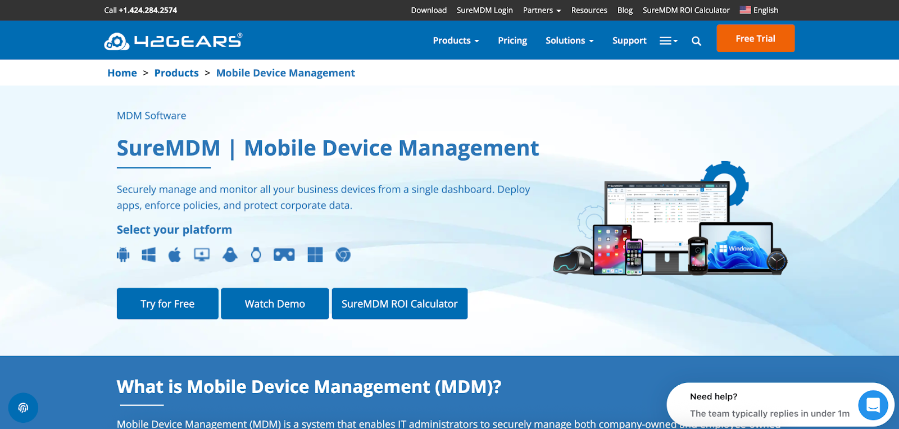Open the hamburger more-menu icon
899x429 pixels.
point(669,41)
